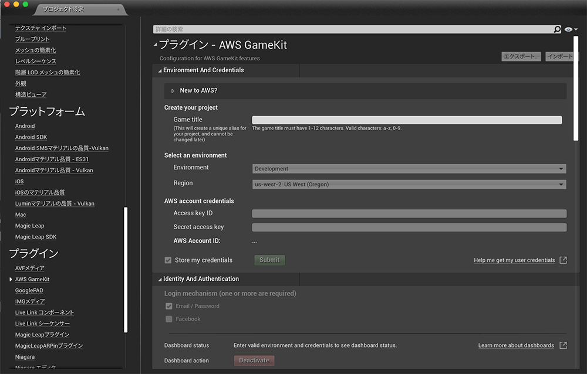Select レベルシーケンス in sidebar
The width and height of the screenshot is (587, 374).
(36, 62)
